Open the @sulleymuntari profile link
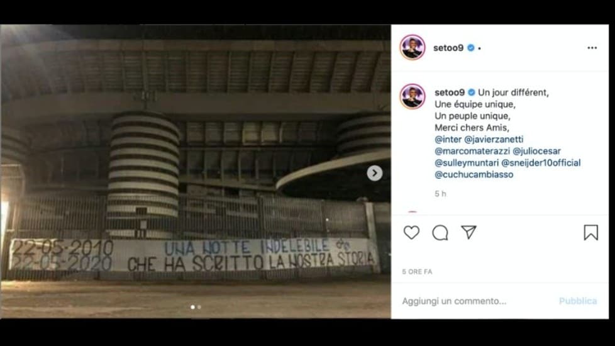 point(467,163)
